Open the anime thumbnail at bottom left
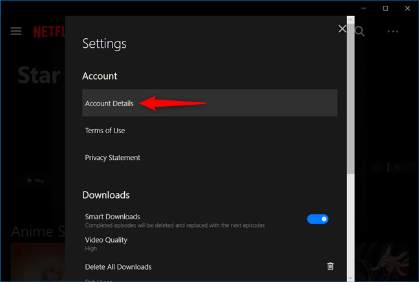This screenshot has height=282, width=419. coord(38,262)
